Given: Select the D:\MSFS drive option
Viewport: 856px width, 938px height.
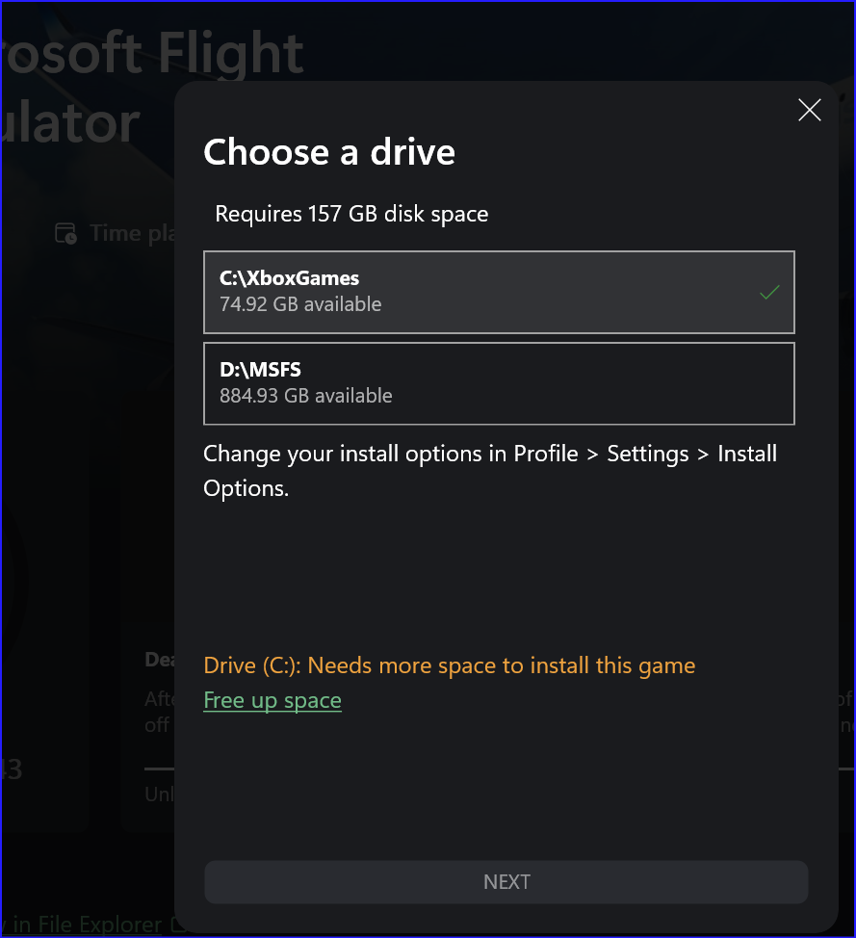Looking at the screenshot, I should click(499, 383).
